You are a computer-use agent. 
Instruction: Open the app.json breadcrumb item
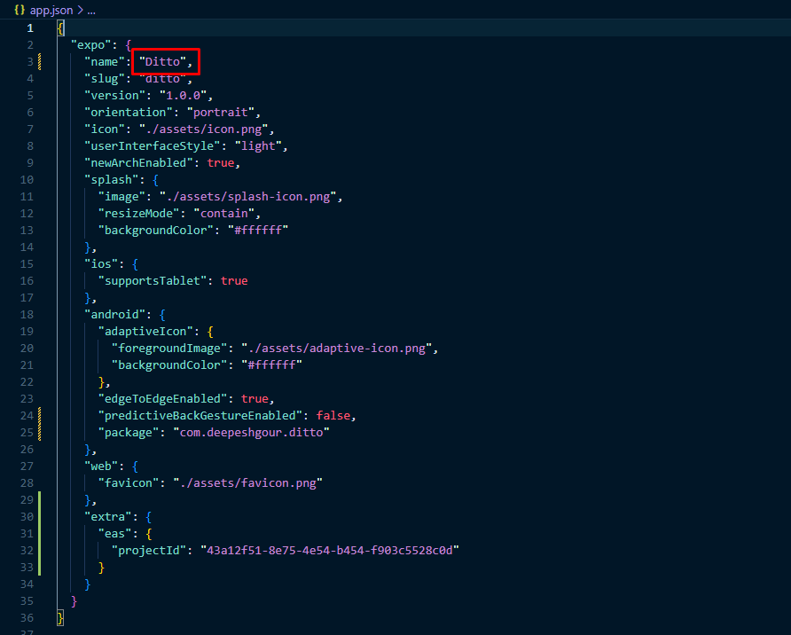pos(51,10)
